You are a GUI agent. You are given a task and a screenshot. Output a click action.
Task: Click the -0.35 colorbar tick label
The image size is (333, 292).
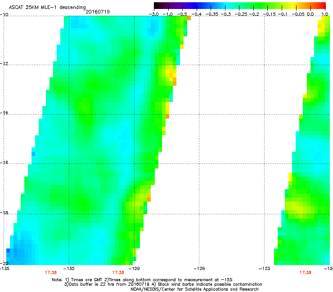pyautogui.click(x=211, y=14)
